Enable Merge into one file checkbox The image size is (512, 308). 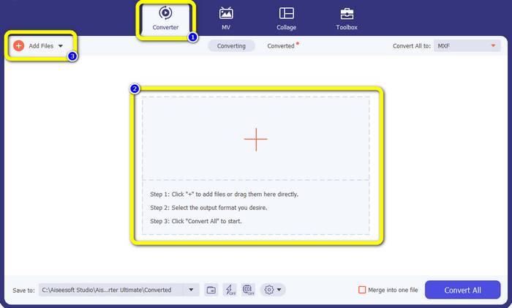click(362, 290)
